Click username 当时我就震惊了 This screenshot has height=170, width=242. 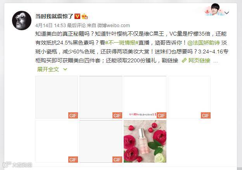[x=54, y=16]
